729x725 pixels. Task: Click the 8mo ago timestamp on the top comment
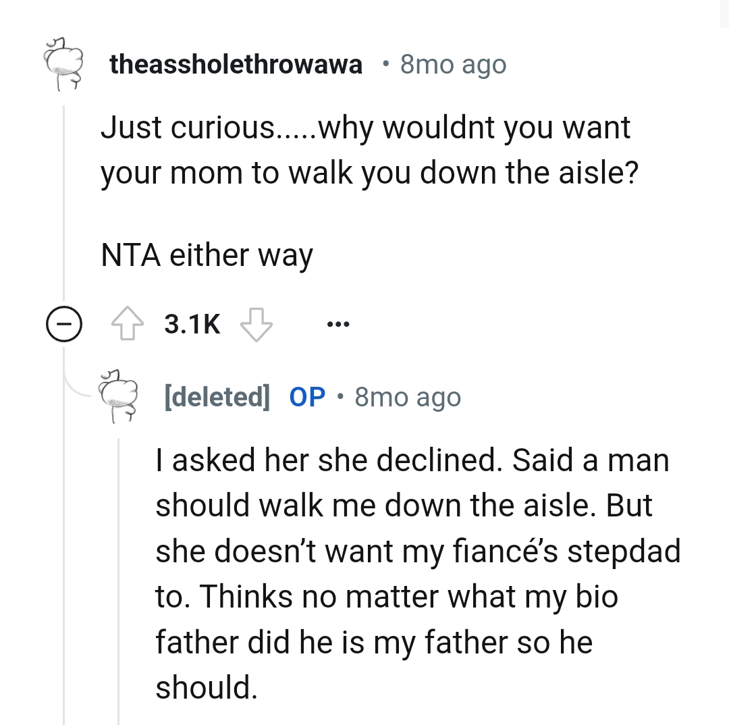pos(452,64)
